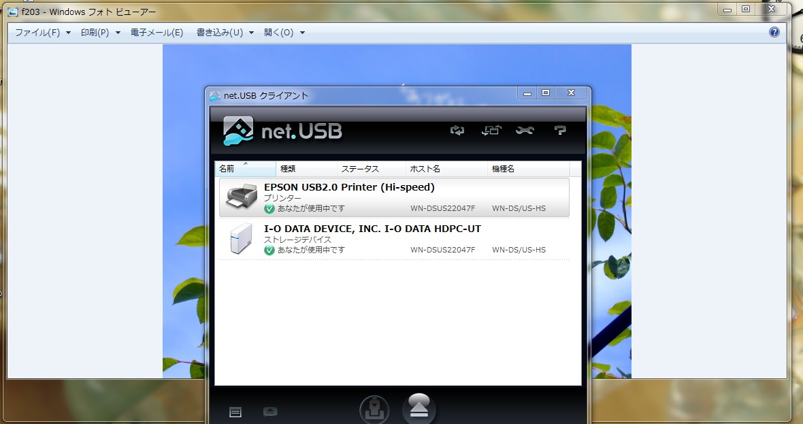Select EPSON USB2.0 Printer (Hi-speed) row

pos(394,197)
